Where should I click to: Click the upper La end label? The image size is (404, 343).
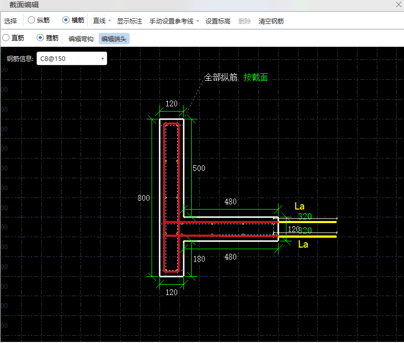tap(299, 206)
